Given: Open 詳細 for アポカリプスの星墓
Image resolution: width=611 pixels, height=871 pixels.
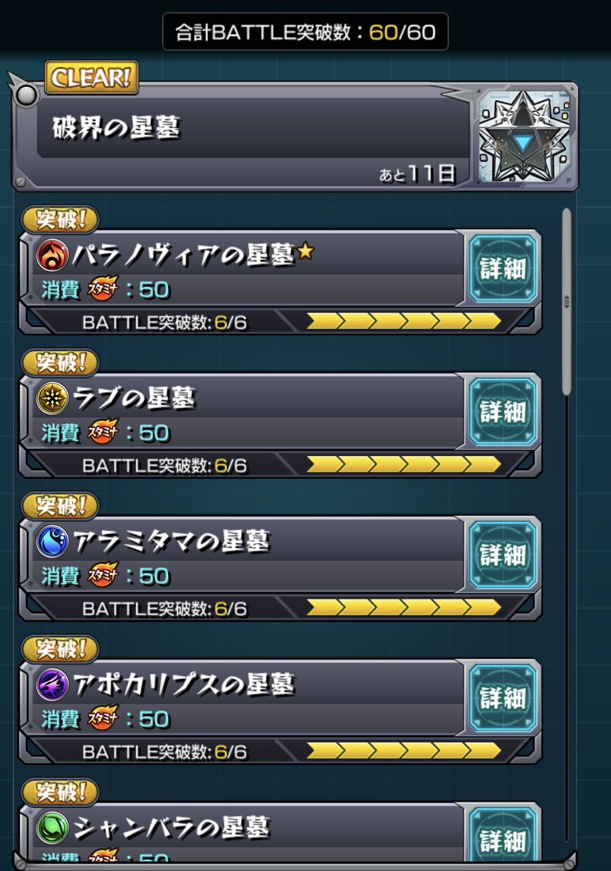Looking at the screenshot, I should pos(502,698).
